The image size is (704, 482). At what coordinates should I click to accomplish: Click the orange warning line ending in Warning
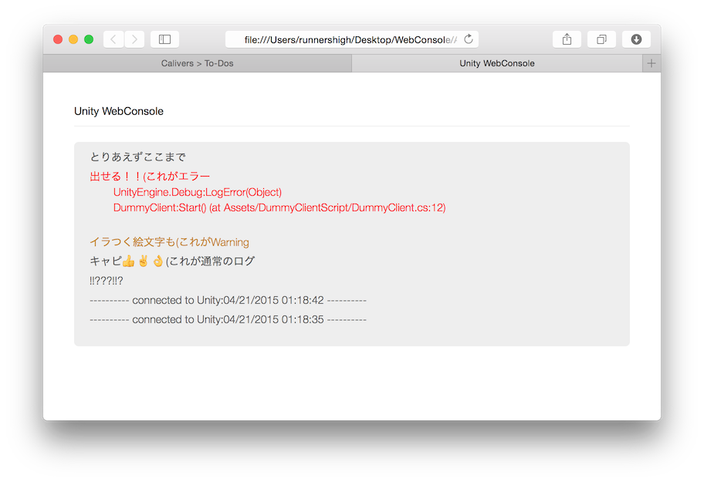point(169,242)
